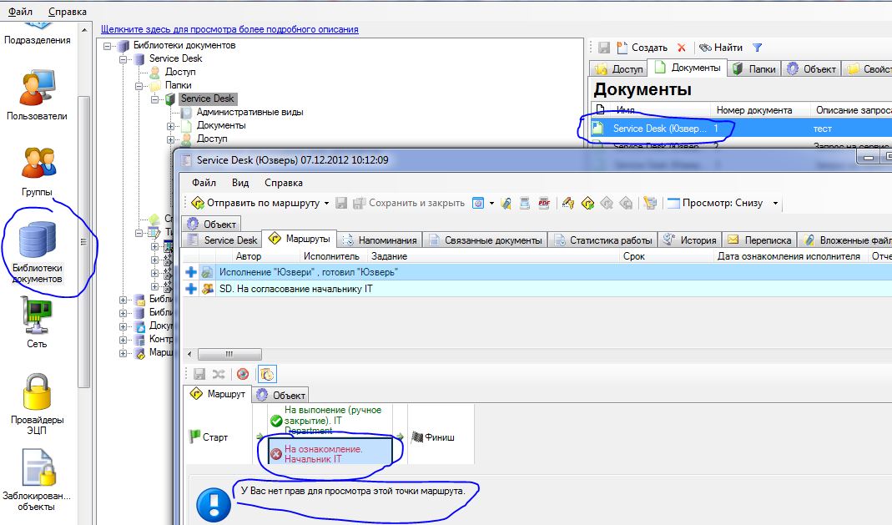This screenshot has width=892, height=525.
Task: Switch to the Папки tab in right panel
Action: tap(754, 68)
